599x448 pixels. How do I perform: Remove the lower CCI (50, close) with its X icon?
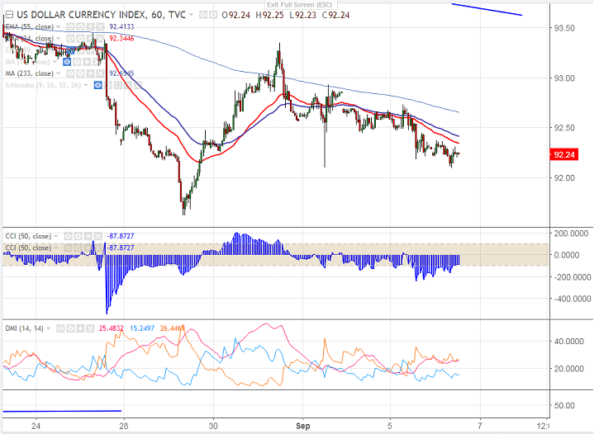tap(97, 248)
